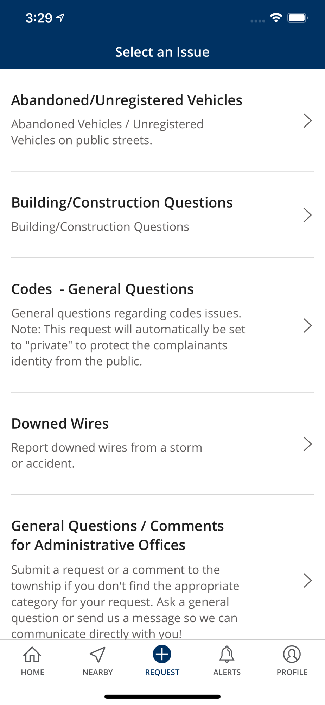Tap the Request plus circle icon
The height and width of the screenshot is (705, 325).
pyautogui.click(x=162, y=654)
